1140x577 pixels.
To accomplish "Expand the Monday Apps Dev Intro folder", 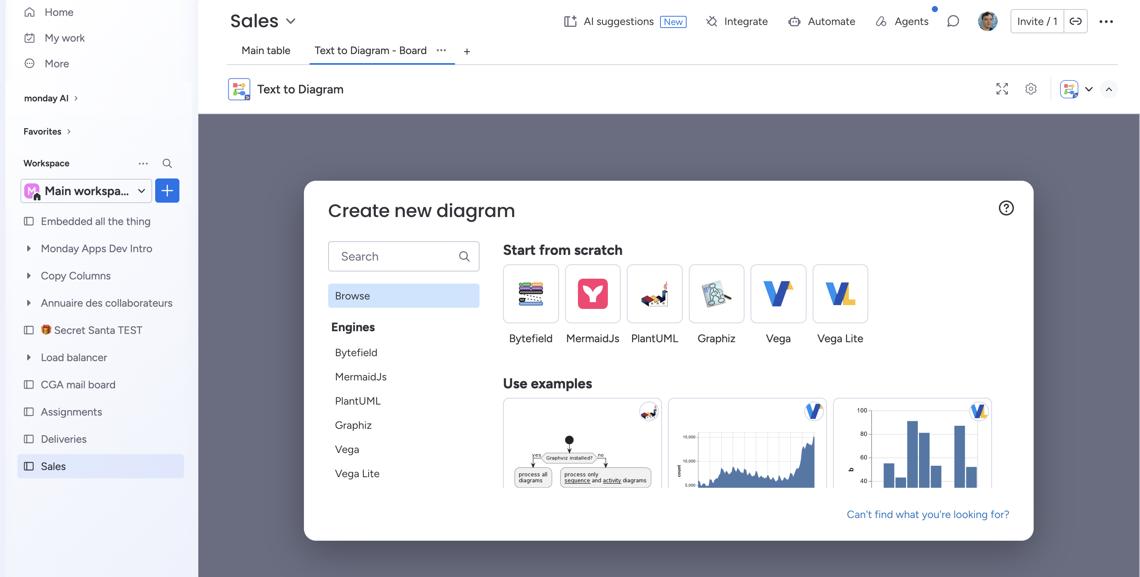I will click(29, 248).
